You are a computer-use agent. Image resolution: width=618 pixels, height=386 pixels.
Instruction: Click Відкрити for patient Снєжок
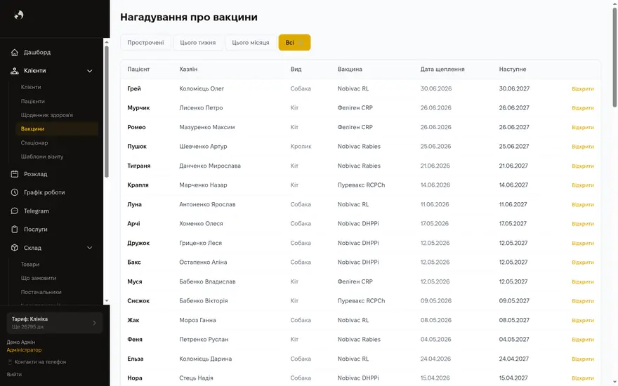582,301
